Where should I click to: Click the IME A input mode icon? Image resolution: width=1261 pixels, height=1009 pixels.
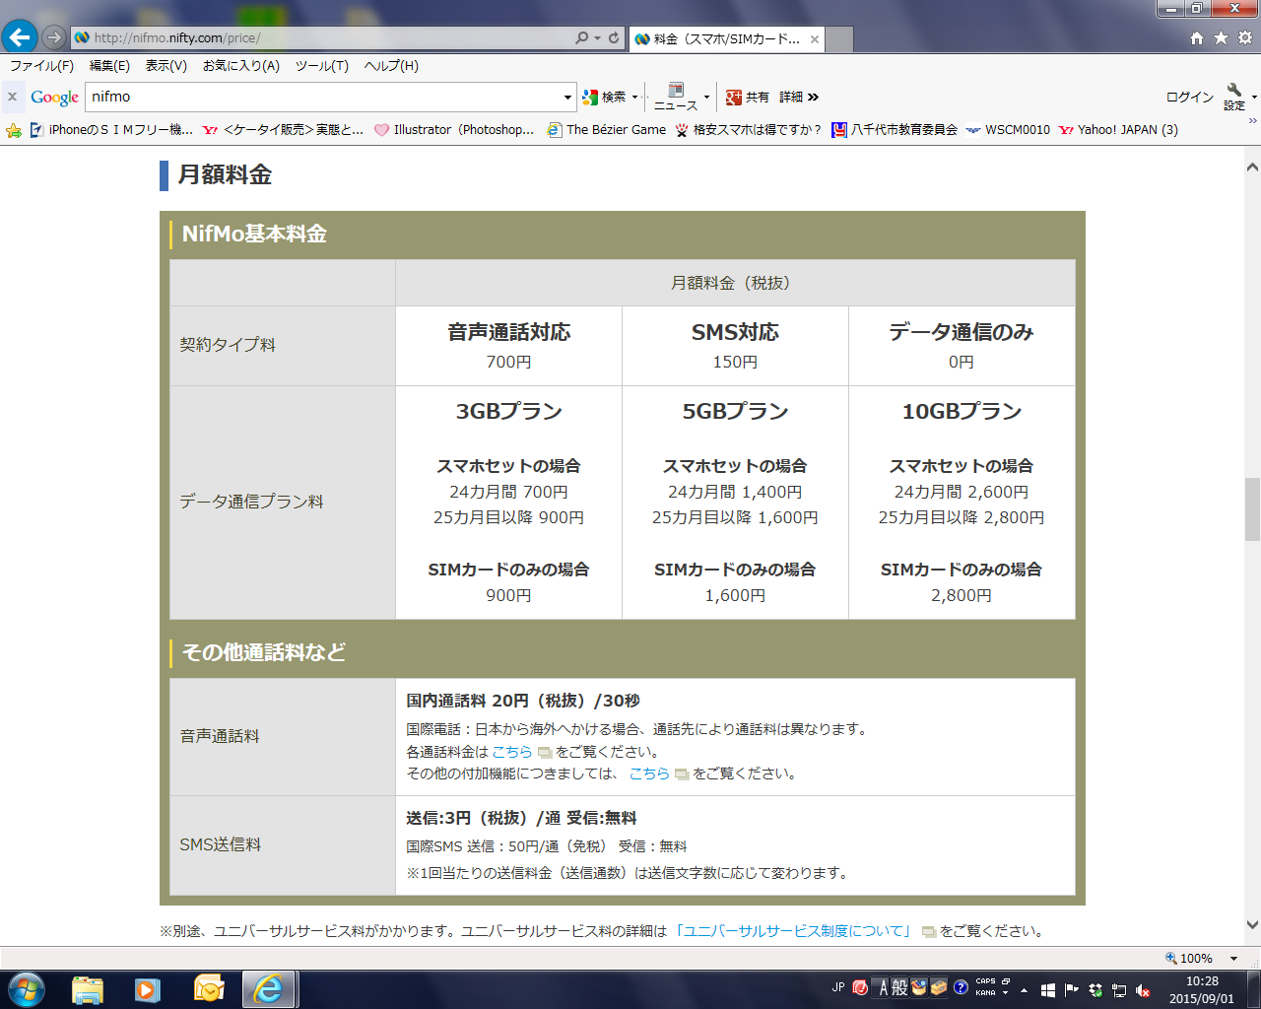tap(884, 987)
